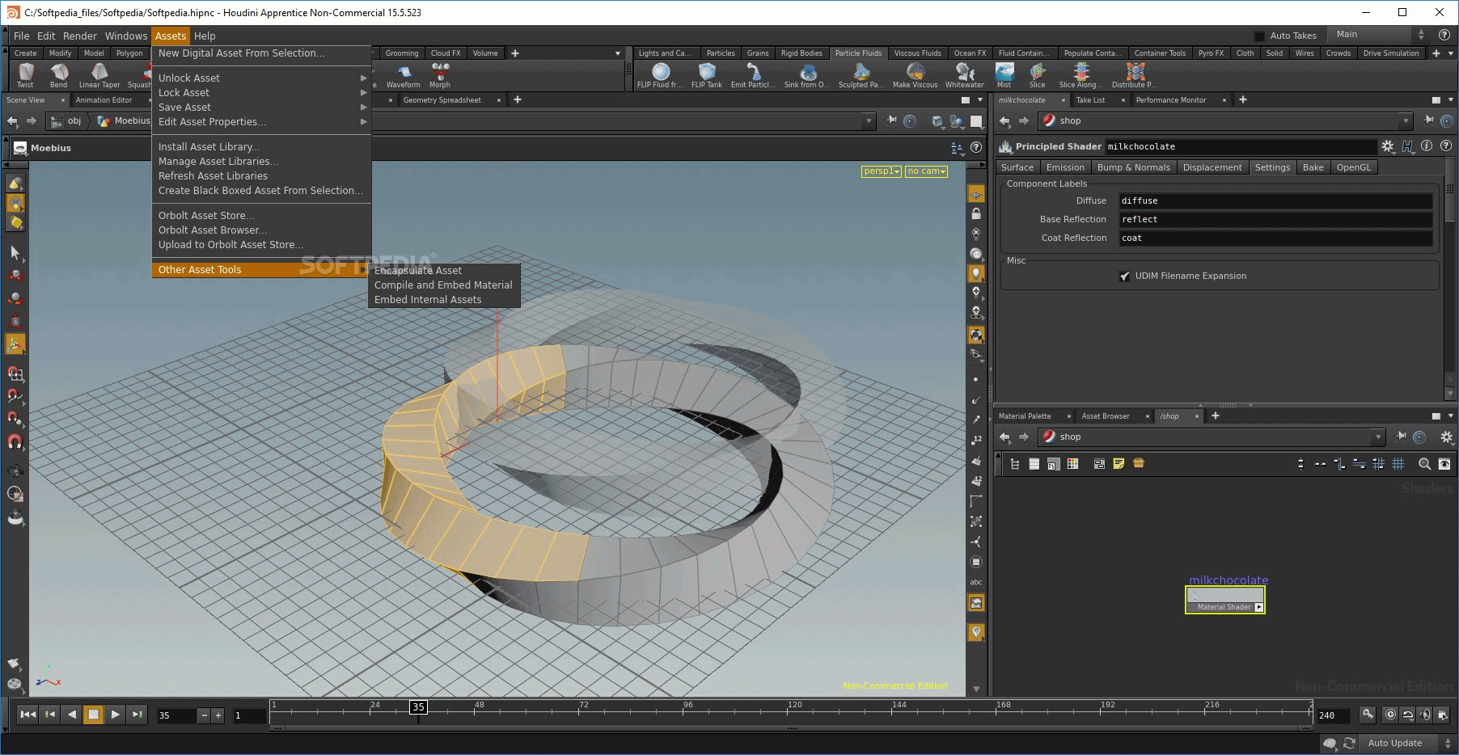
Task: Open the no cam camera dropdown
Action: [926, 171]
